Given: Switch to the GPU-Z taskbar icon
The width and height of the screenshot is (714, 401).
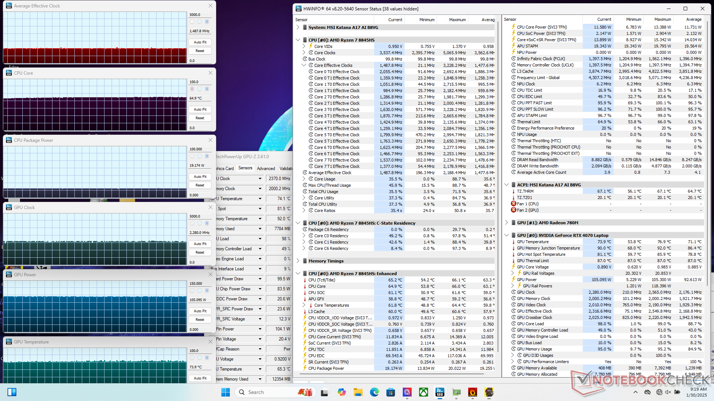Looking at the screenshot, I should click(456, 392).
